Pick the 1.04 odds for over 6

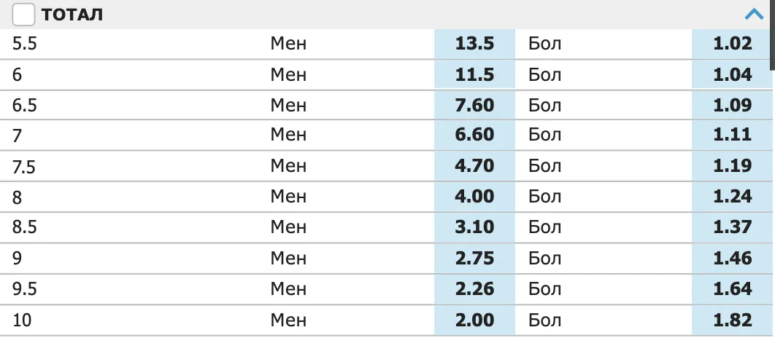(732, 74)
